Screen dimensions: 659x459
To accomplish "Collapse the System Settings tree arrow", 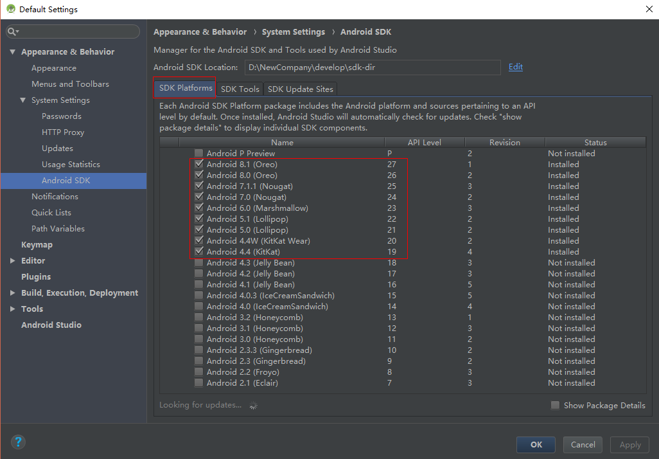I will (22, 100).
